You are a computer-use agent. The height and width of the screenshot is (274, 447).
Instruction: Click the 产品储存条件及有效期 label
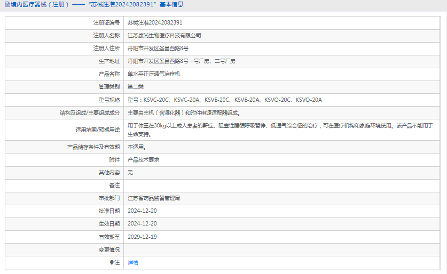pos(93,147)
